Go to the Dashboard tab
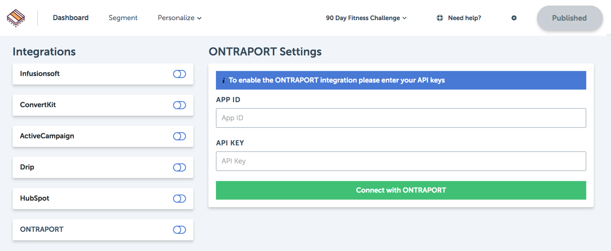This screenshot has width=611, height=251. coord(70,18)
